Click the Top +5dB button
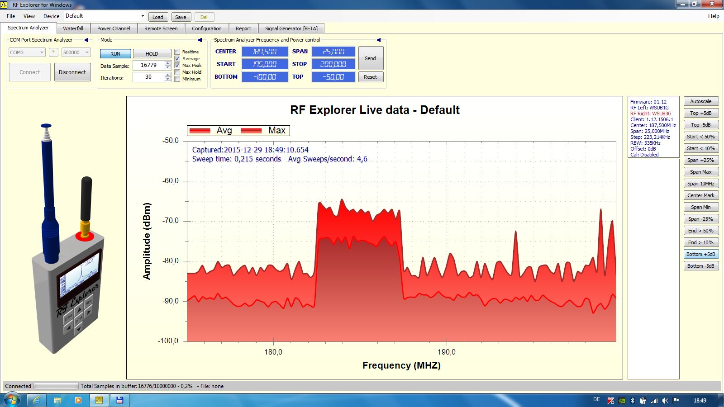Image resolution: width=724 pixels, height=407 pixels. pos(701,113)
